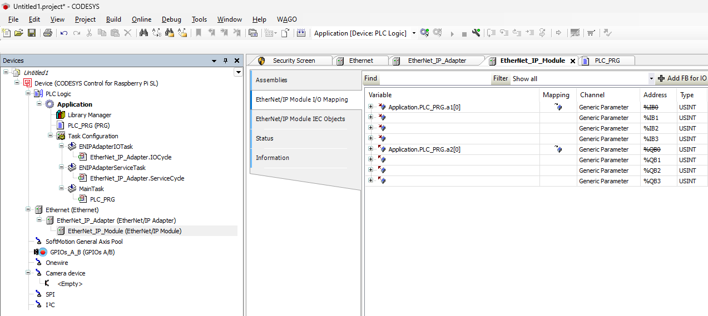Screen dimensions: 708x316
Task: Click the Print toolbar icon
Action: (x=48, y=33)
